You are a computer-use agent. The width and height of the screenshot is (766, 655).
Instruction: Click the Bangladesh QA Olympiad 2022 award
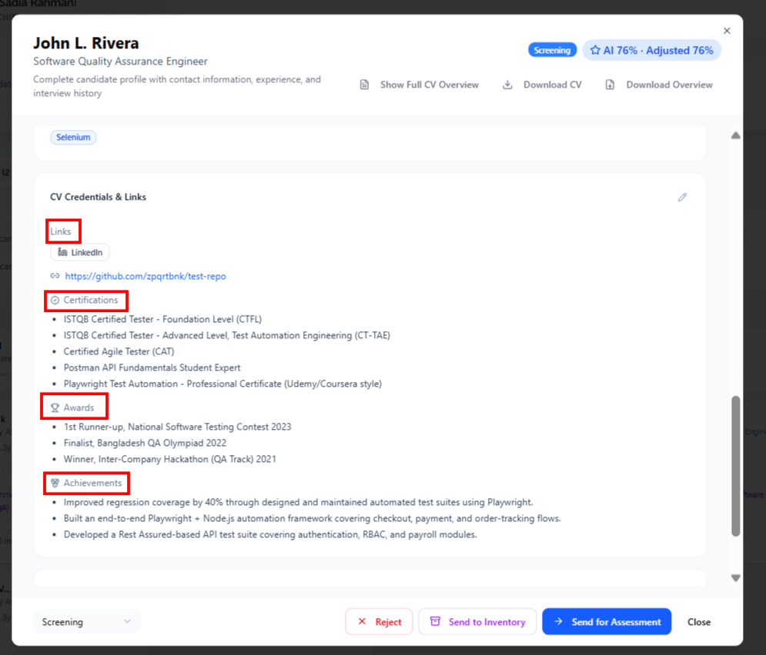145,443
